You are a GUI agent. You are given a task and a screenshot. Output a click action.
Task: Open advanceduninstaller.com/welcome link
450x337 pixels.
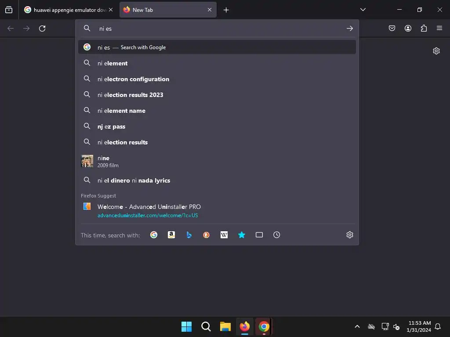(148, 215)
